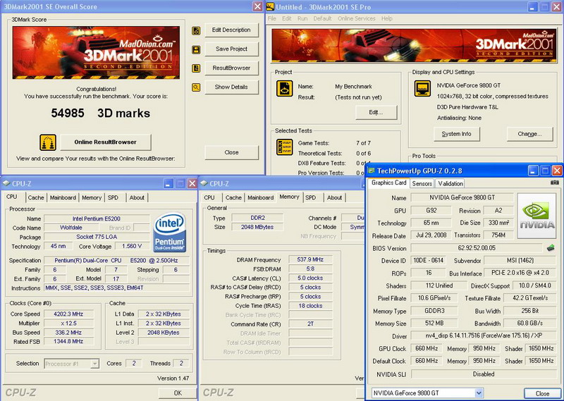This screenshot has width=564, height=401.
Task: Click the Change... display settings button
Action: pyautogui.click(x=529, y=134)
